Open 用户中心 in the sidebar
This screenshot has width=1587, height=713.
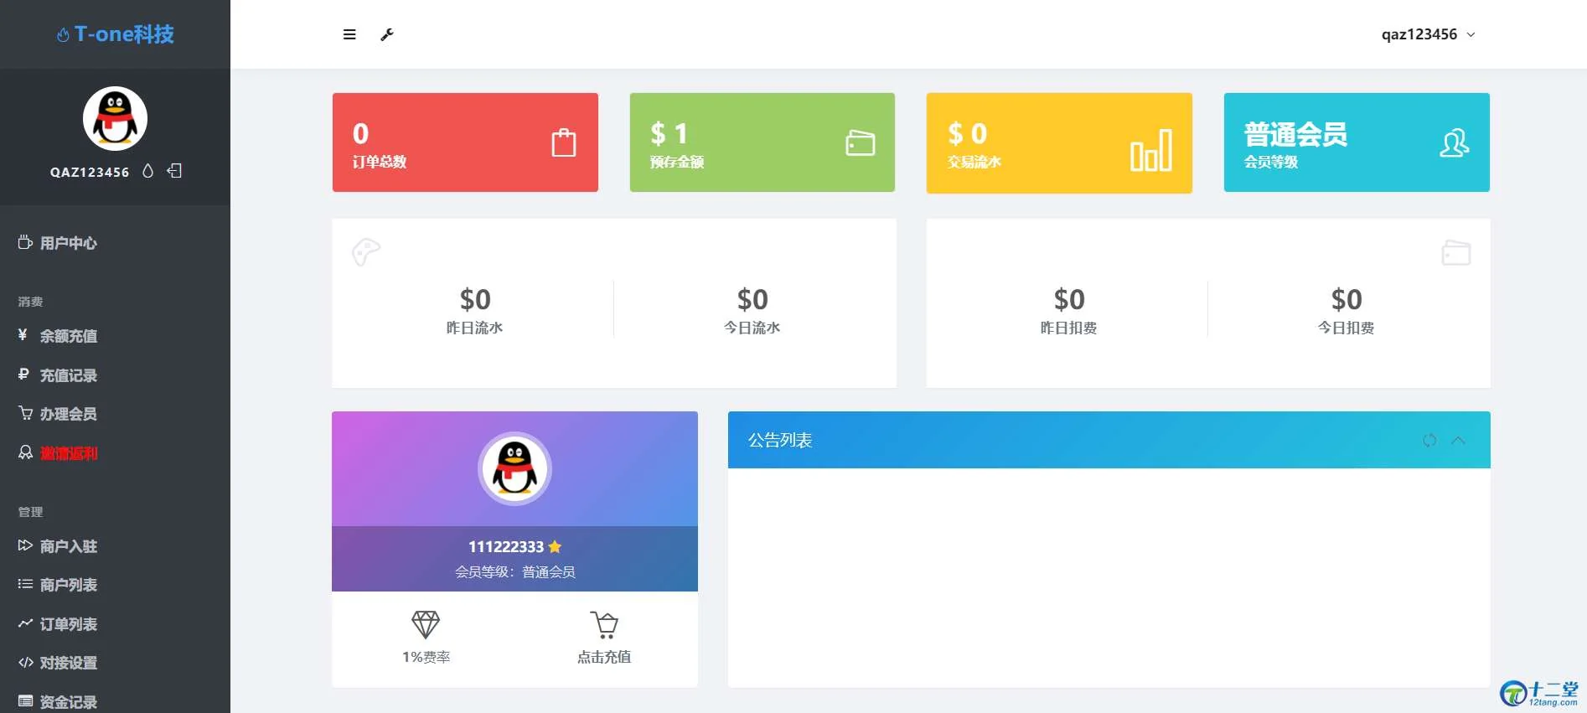click(x=68, y=243)
